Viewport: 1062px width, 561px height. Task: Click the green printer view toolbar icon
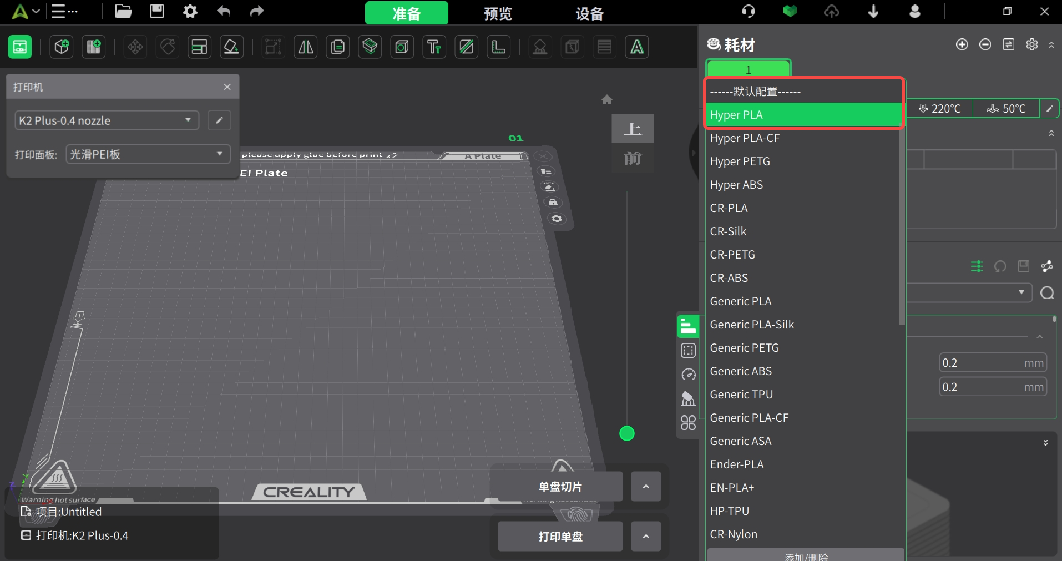click(x=20, y=47)
